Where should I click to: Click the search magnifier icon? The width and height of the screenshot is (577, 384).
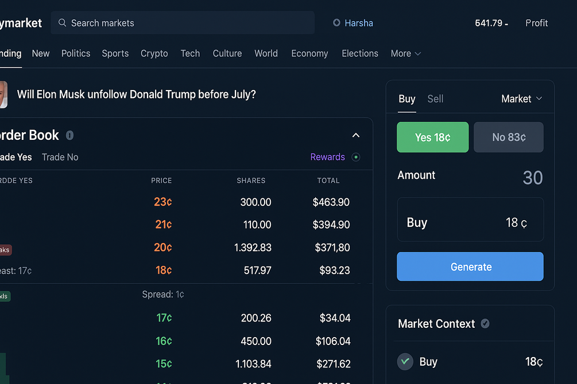(x=63, y=23)
